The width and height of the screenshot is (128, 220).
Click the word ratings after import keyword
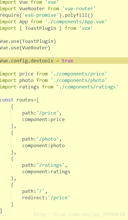[x=29, y=87]
